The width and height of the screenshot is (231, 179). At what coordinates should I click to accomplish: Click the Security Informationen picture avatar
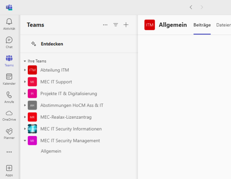pos(32,129)
